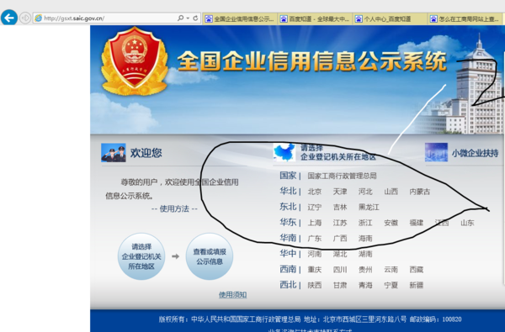
Task: Click the China map icon
Action: 284,152
